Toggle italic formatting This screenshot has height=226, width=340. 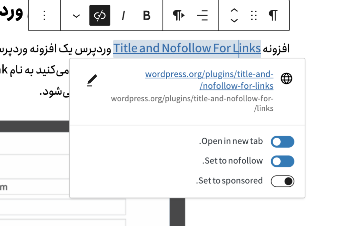click(x=124, y=15)
